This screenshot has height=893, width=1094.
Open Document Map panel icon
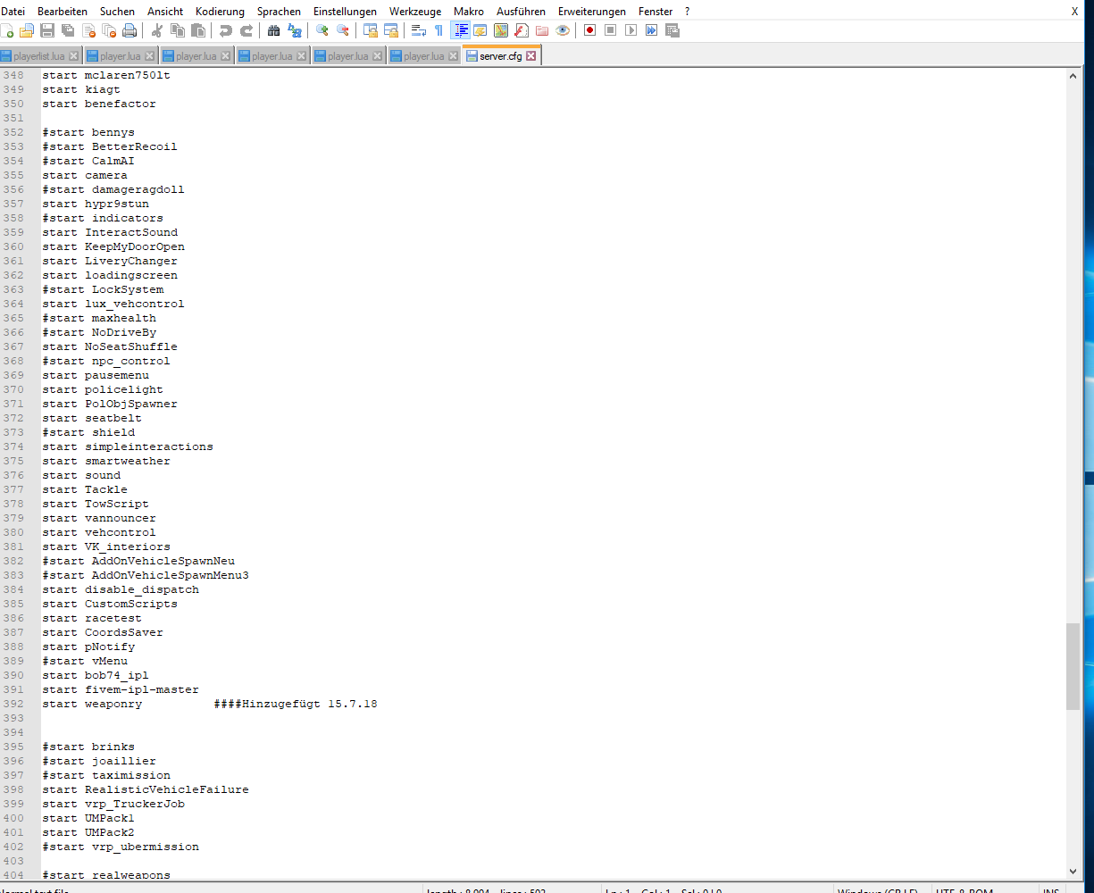(501, 30)
